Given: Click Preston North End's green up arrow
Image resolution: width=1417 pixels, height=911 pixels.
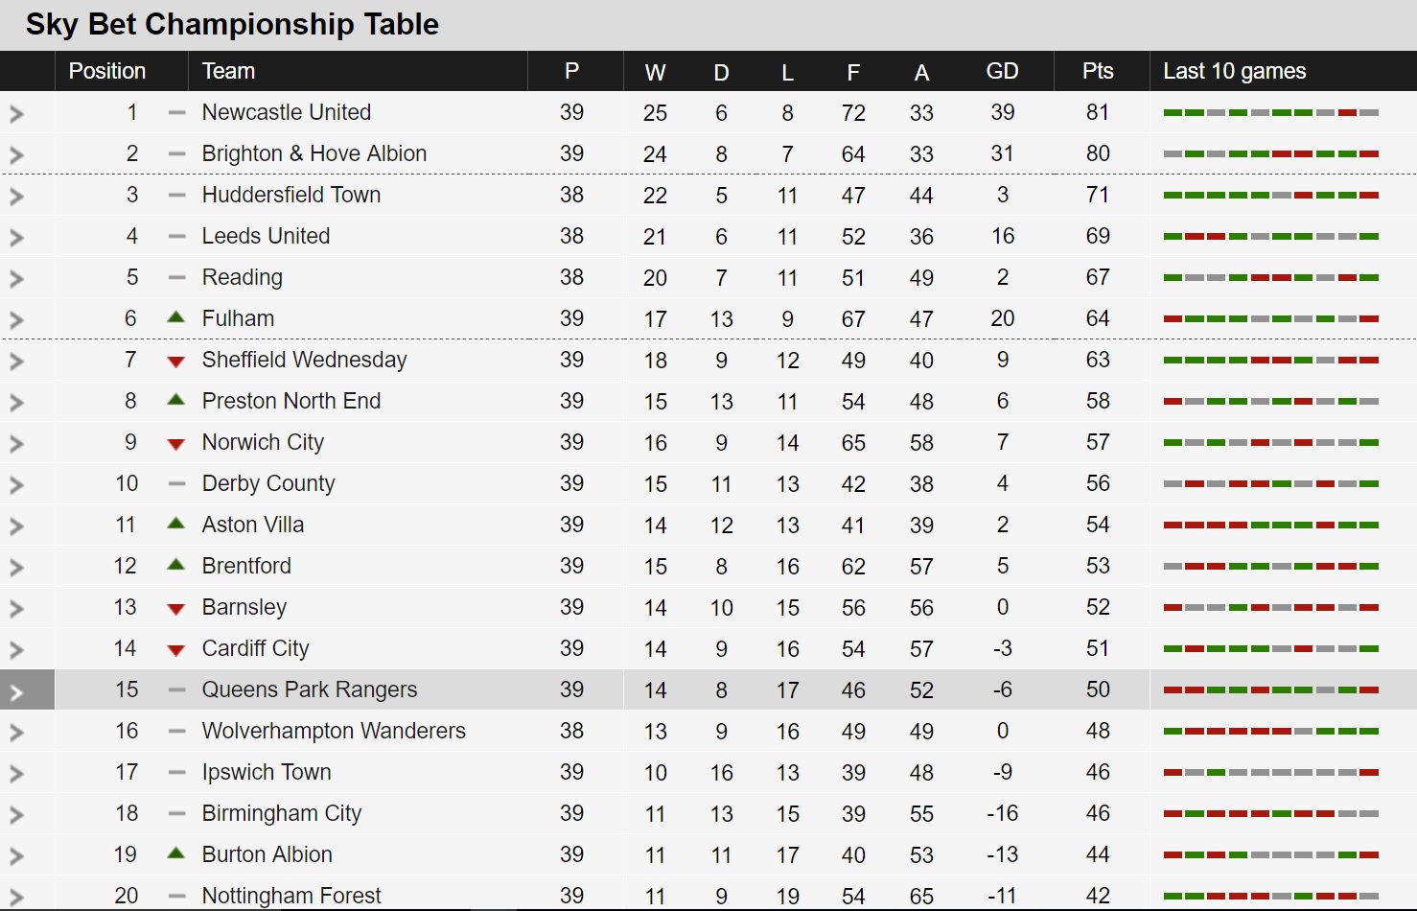Looking at the screenshot, I should (x=175, y=400).
